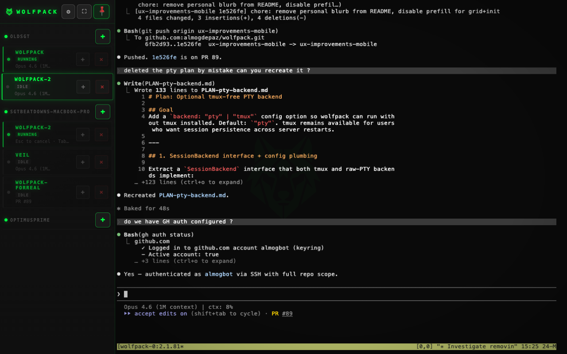Click 'PR #89' label under WOLFPACK-FORREAL
The width and height of the screenshot is (567, 354).
[23, 202]
